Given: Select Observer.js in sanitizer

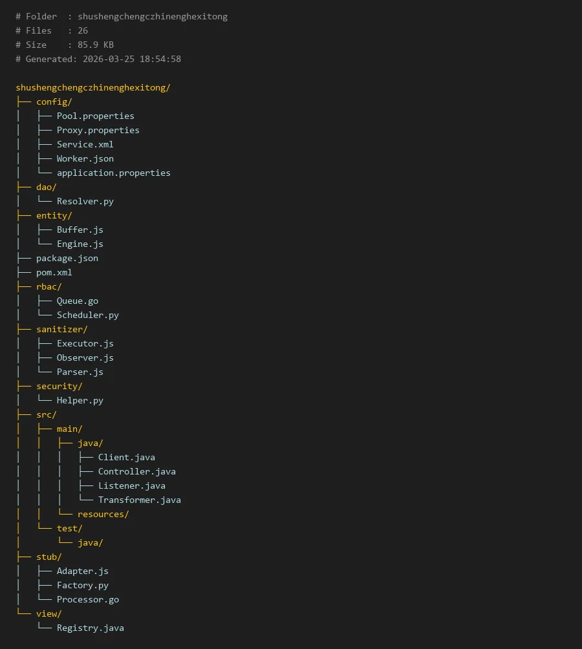Looking at the screenshot, I should coord(85,357).
